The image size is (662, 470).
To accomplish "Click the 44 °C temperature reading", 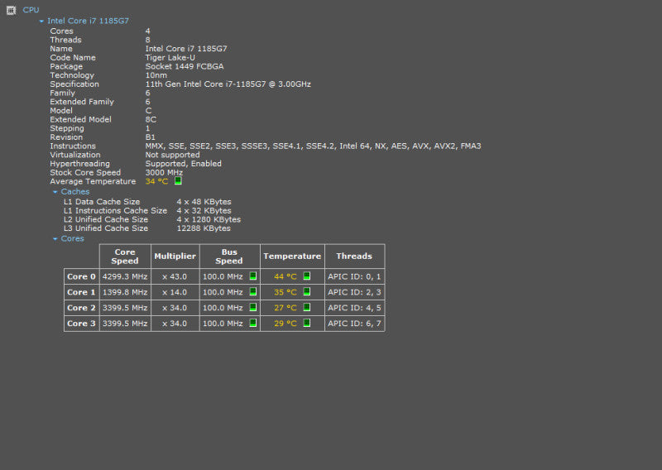I will 285,276.
